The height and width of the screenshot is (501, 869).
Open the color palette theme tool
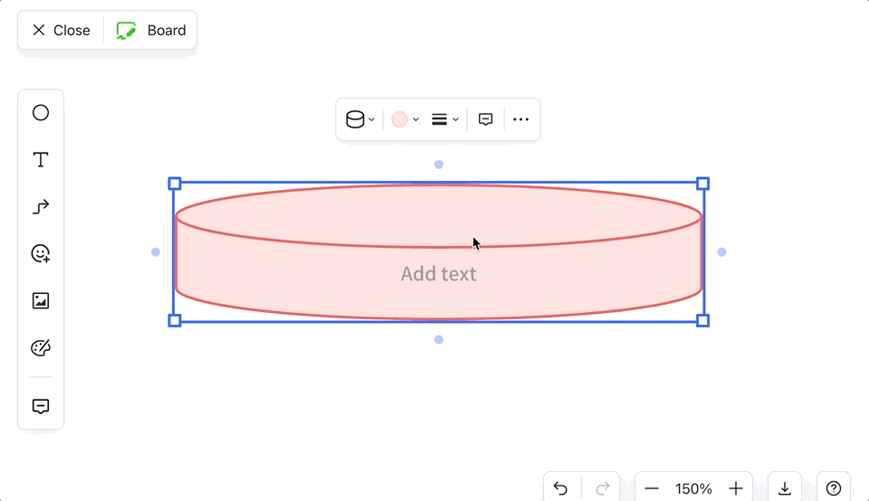coord(41,348)
